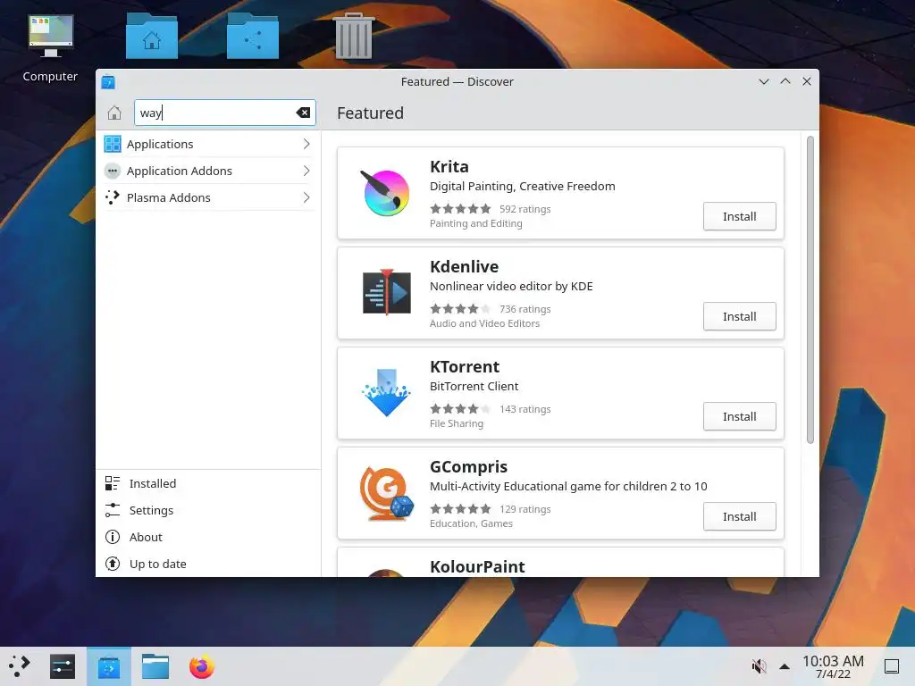
Task: Install KTorrent
Action: [739, 416]
